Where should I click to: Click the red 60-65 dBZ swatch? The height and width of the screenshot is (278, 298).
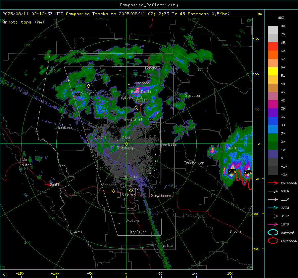273,47
